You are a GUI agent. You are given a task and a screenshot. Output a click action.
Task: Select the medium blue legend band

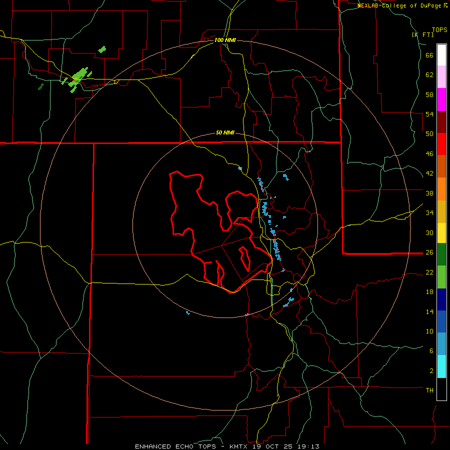click(x=441, y=321)
